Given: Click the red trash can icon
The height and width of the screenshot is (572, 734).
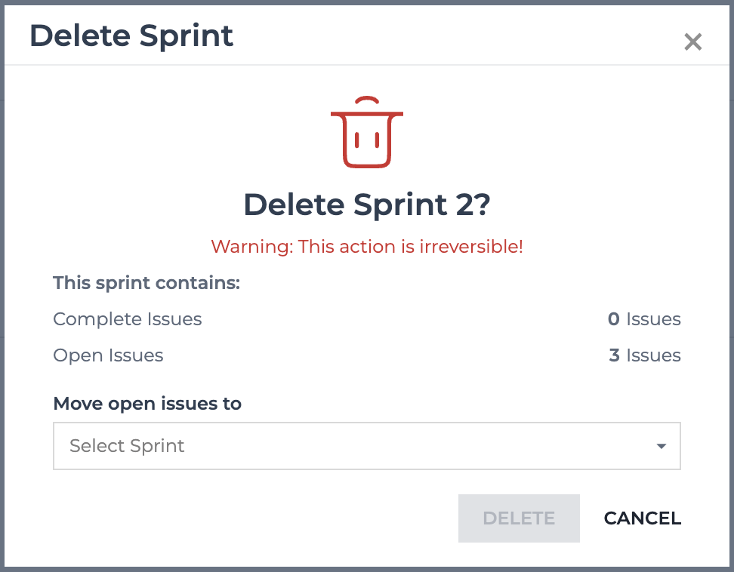Looking at the screenshot, I should click(x=366, y=132).
